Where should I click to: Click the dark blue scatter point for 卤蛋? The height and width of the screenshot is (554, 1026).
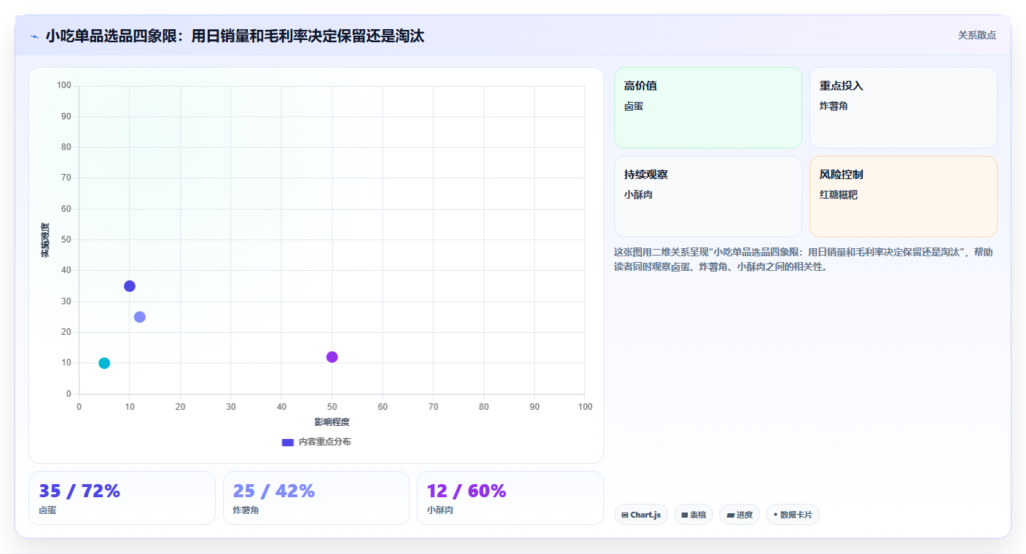pos(130,286)
